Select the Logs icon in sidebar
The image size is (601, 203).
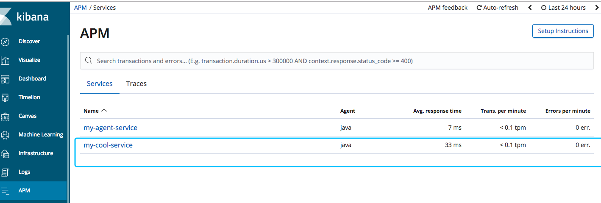(x=5, y=172)
